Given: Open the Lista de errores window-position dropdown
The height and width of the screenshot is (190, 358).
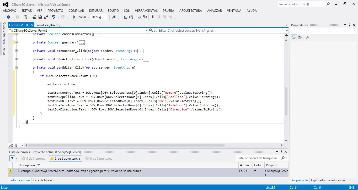Looking at the screenshot, I should [x=276, y=152].
